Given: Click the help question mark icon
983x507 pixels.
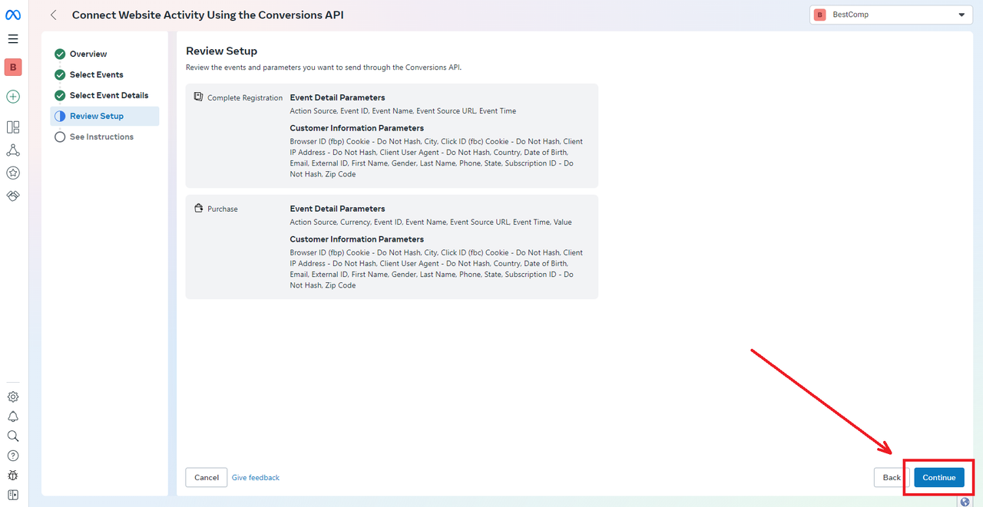Looking at the screenshot, I should (13, 456).
